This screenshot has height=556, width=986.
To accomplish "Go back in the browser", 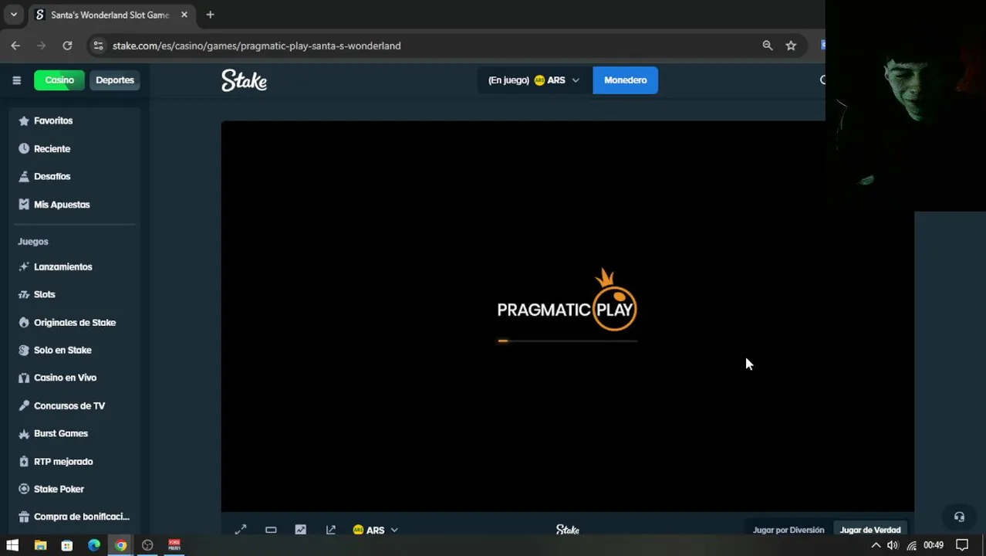I will pyautogui.click(x=15, y=46).
